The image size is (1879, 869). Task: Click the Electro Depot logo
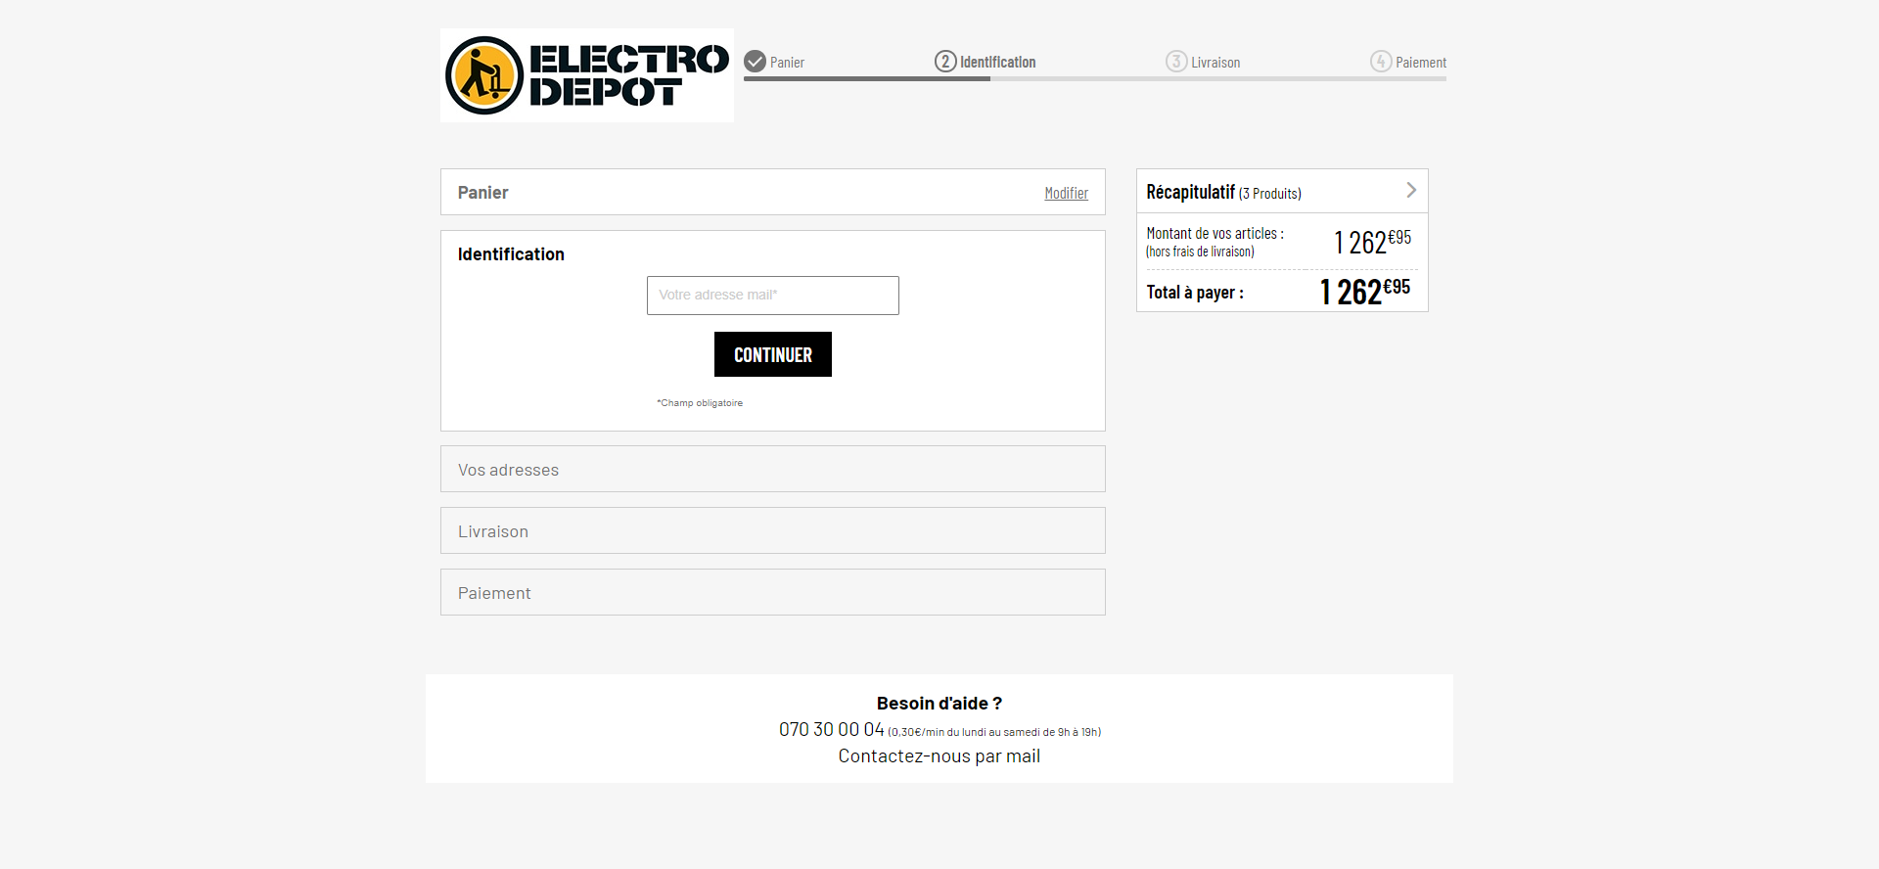click(x=586, y=75)
